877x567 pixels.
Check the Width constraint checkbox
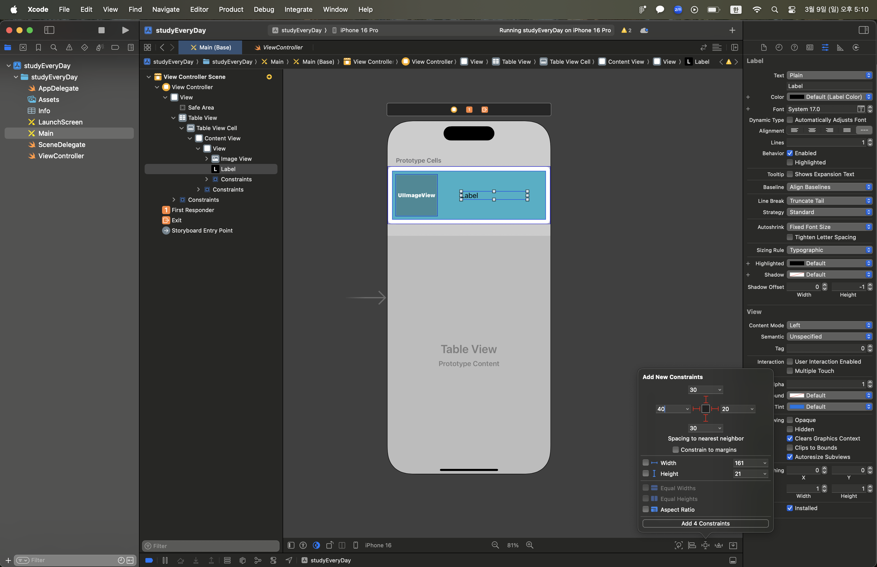[x=646, y=463]
